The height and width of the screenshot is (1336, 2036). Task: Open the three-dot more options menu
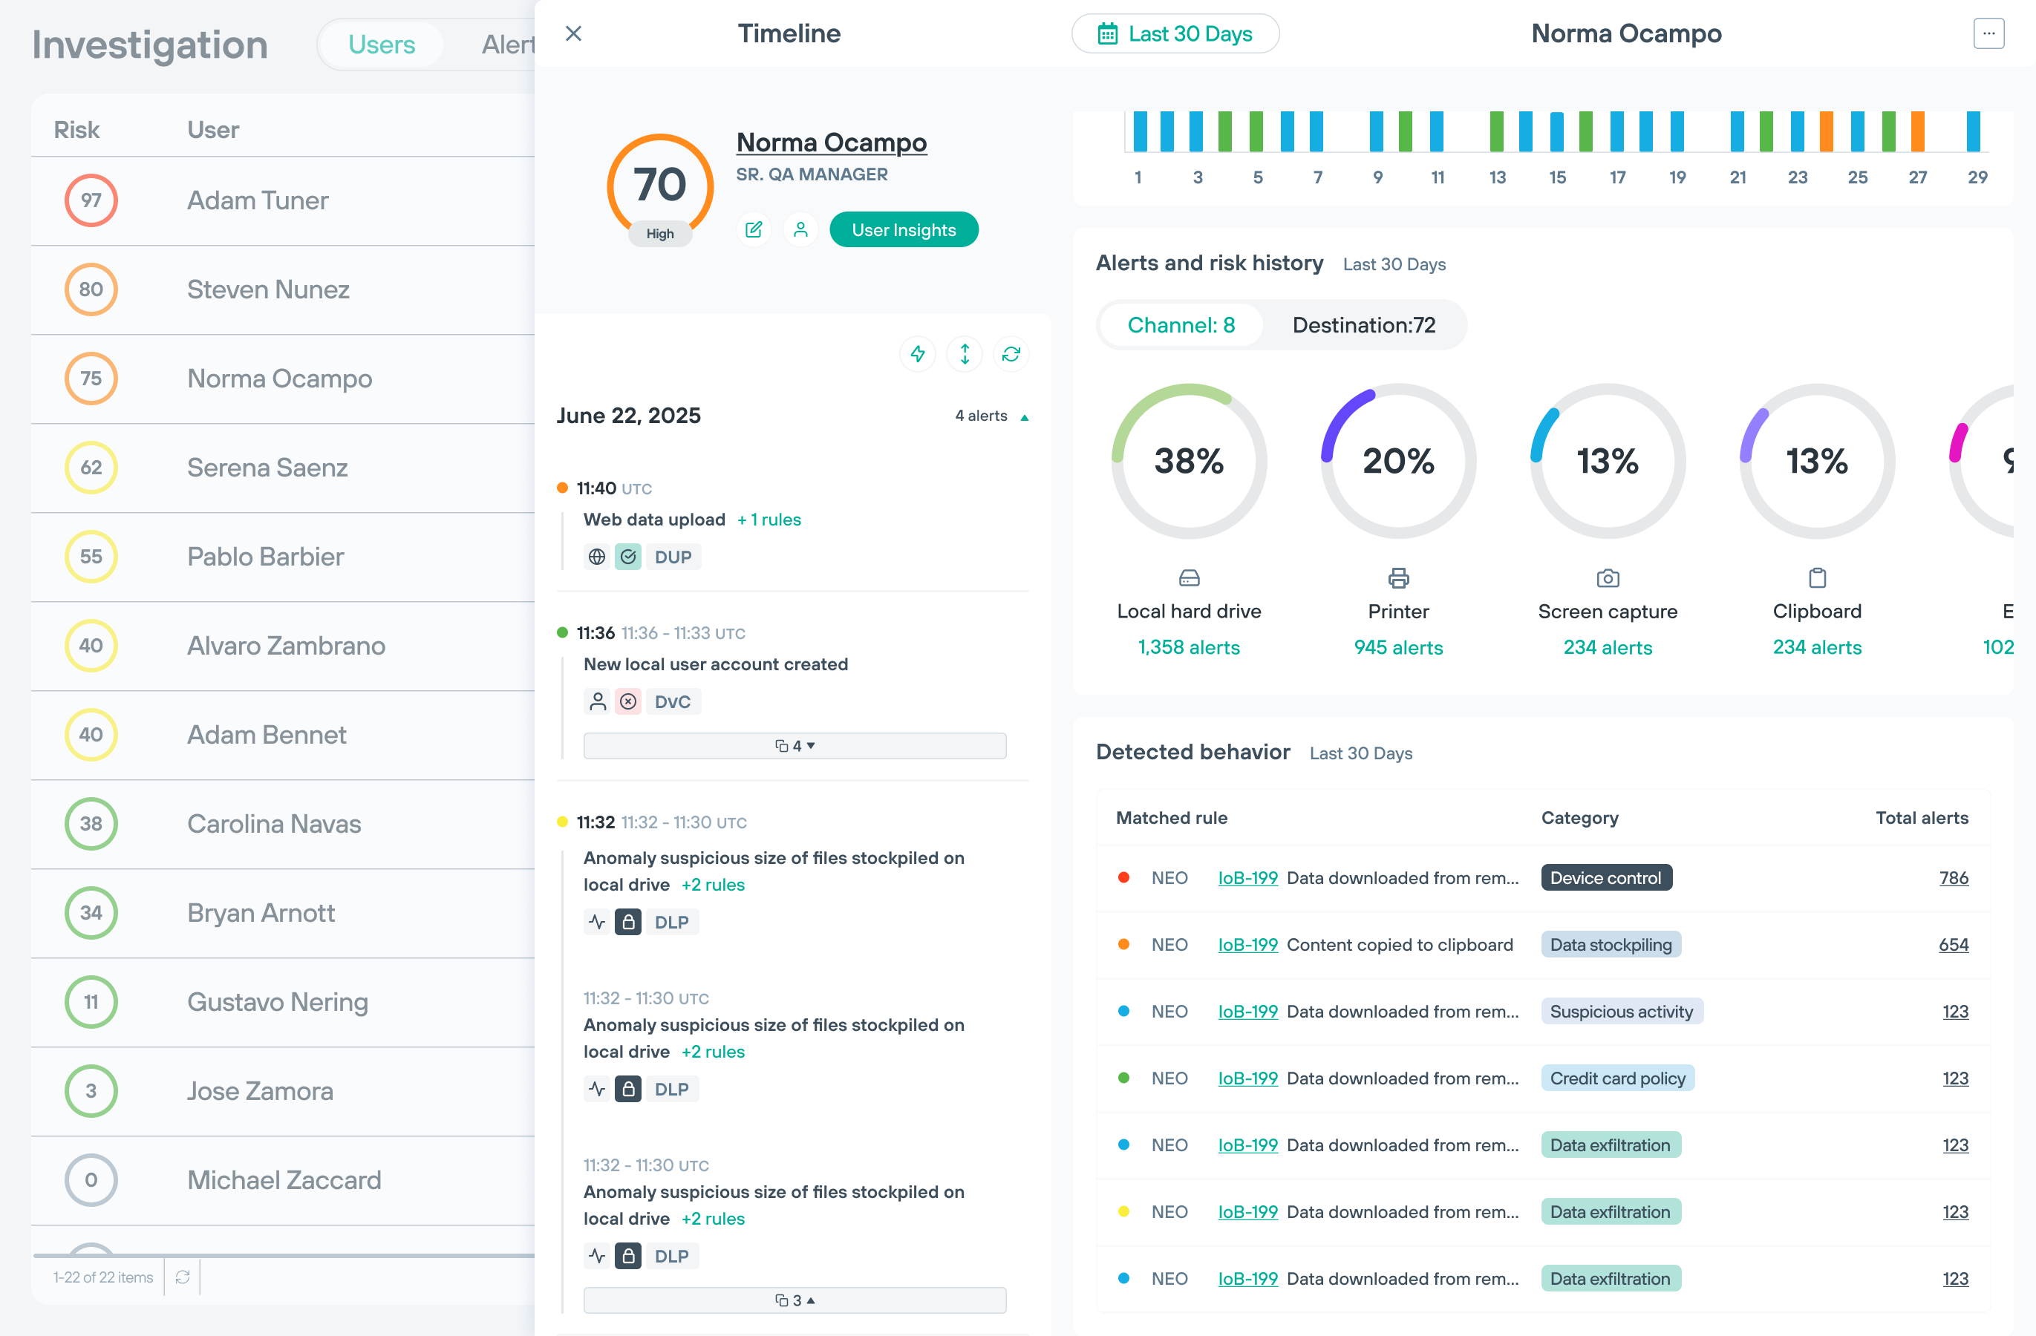click(1988, 33)
